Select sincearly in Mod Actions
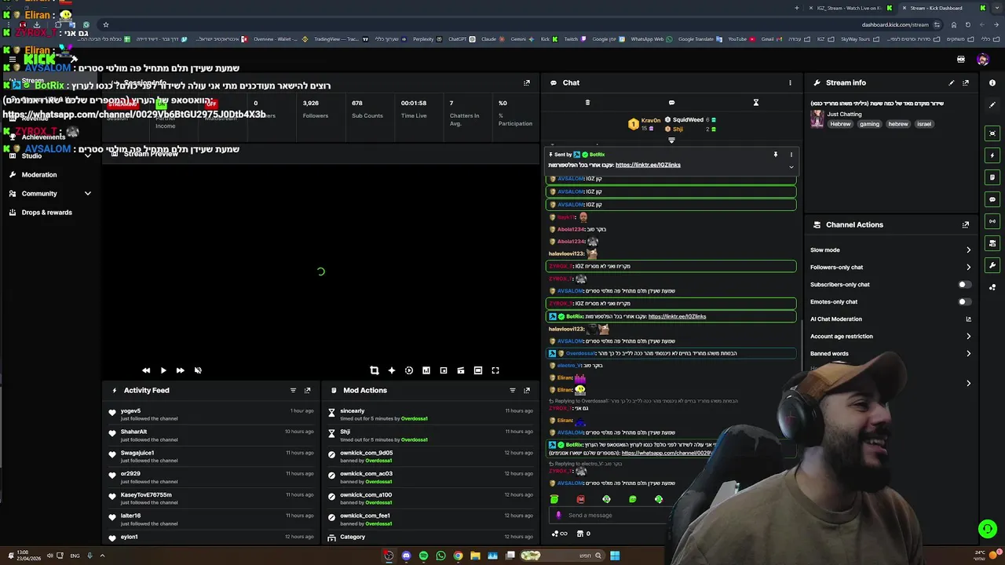The height and width of the screenshot is (565, 1005). [353, 410]
